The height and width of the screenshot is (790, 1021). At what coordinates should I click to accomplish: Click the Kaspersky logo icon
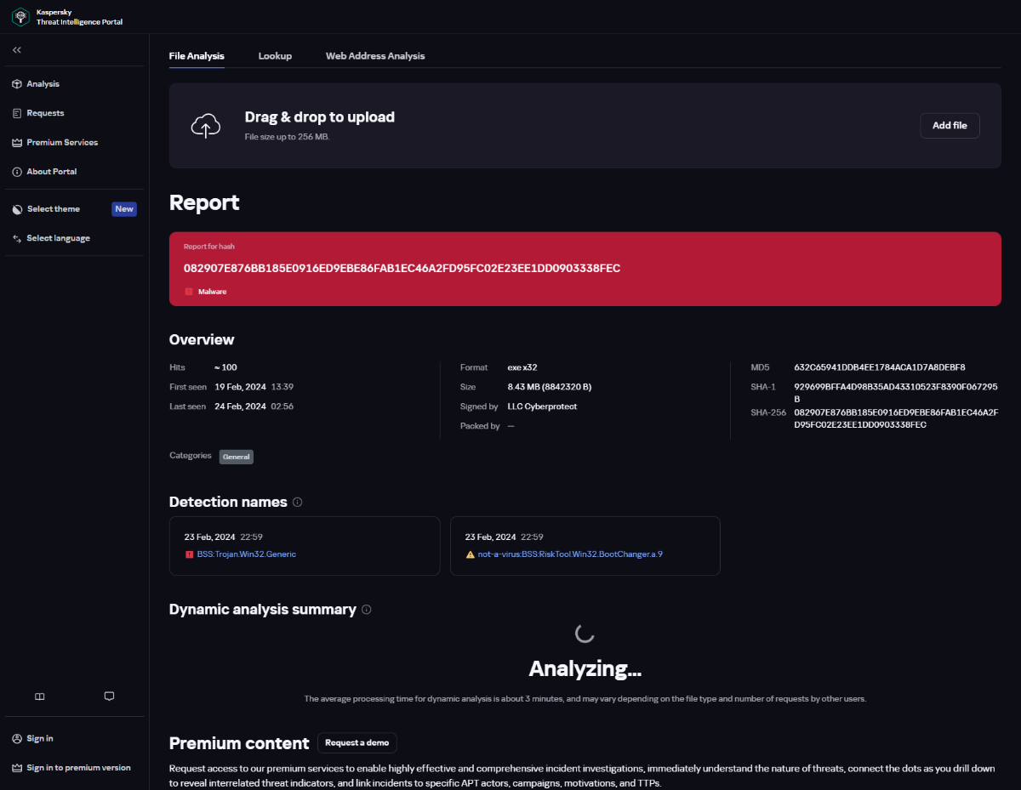[x=20, y=16]
